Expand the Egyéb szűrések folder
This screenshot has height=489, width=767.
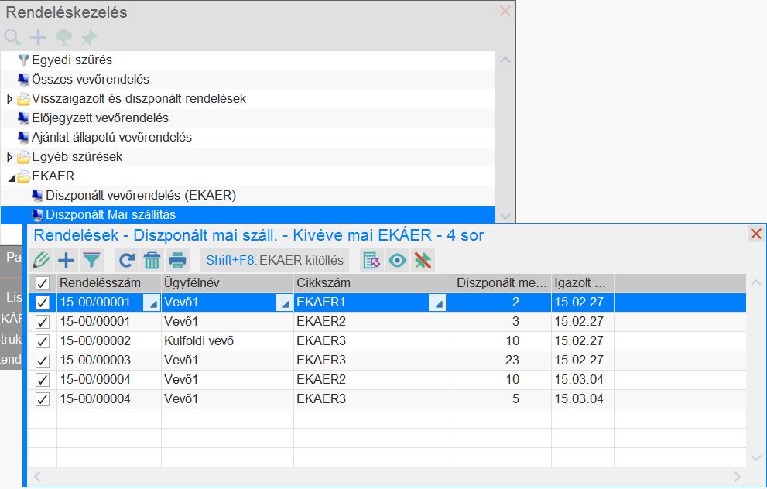click(x=10, y=157)
